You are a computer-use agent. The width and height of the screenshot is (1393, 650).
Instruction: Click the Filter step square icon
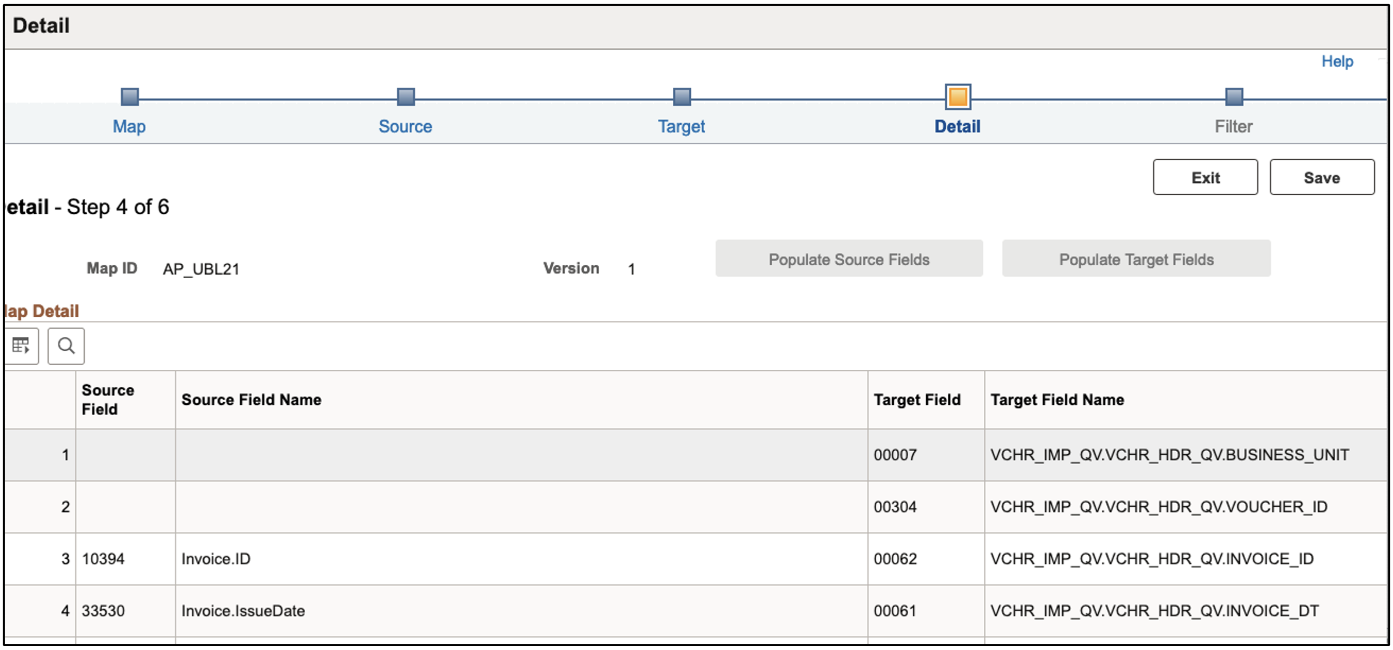[x=1233, y=97]
